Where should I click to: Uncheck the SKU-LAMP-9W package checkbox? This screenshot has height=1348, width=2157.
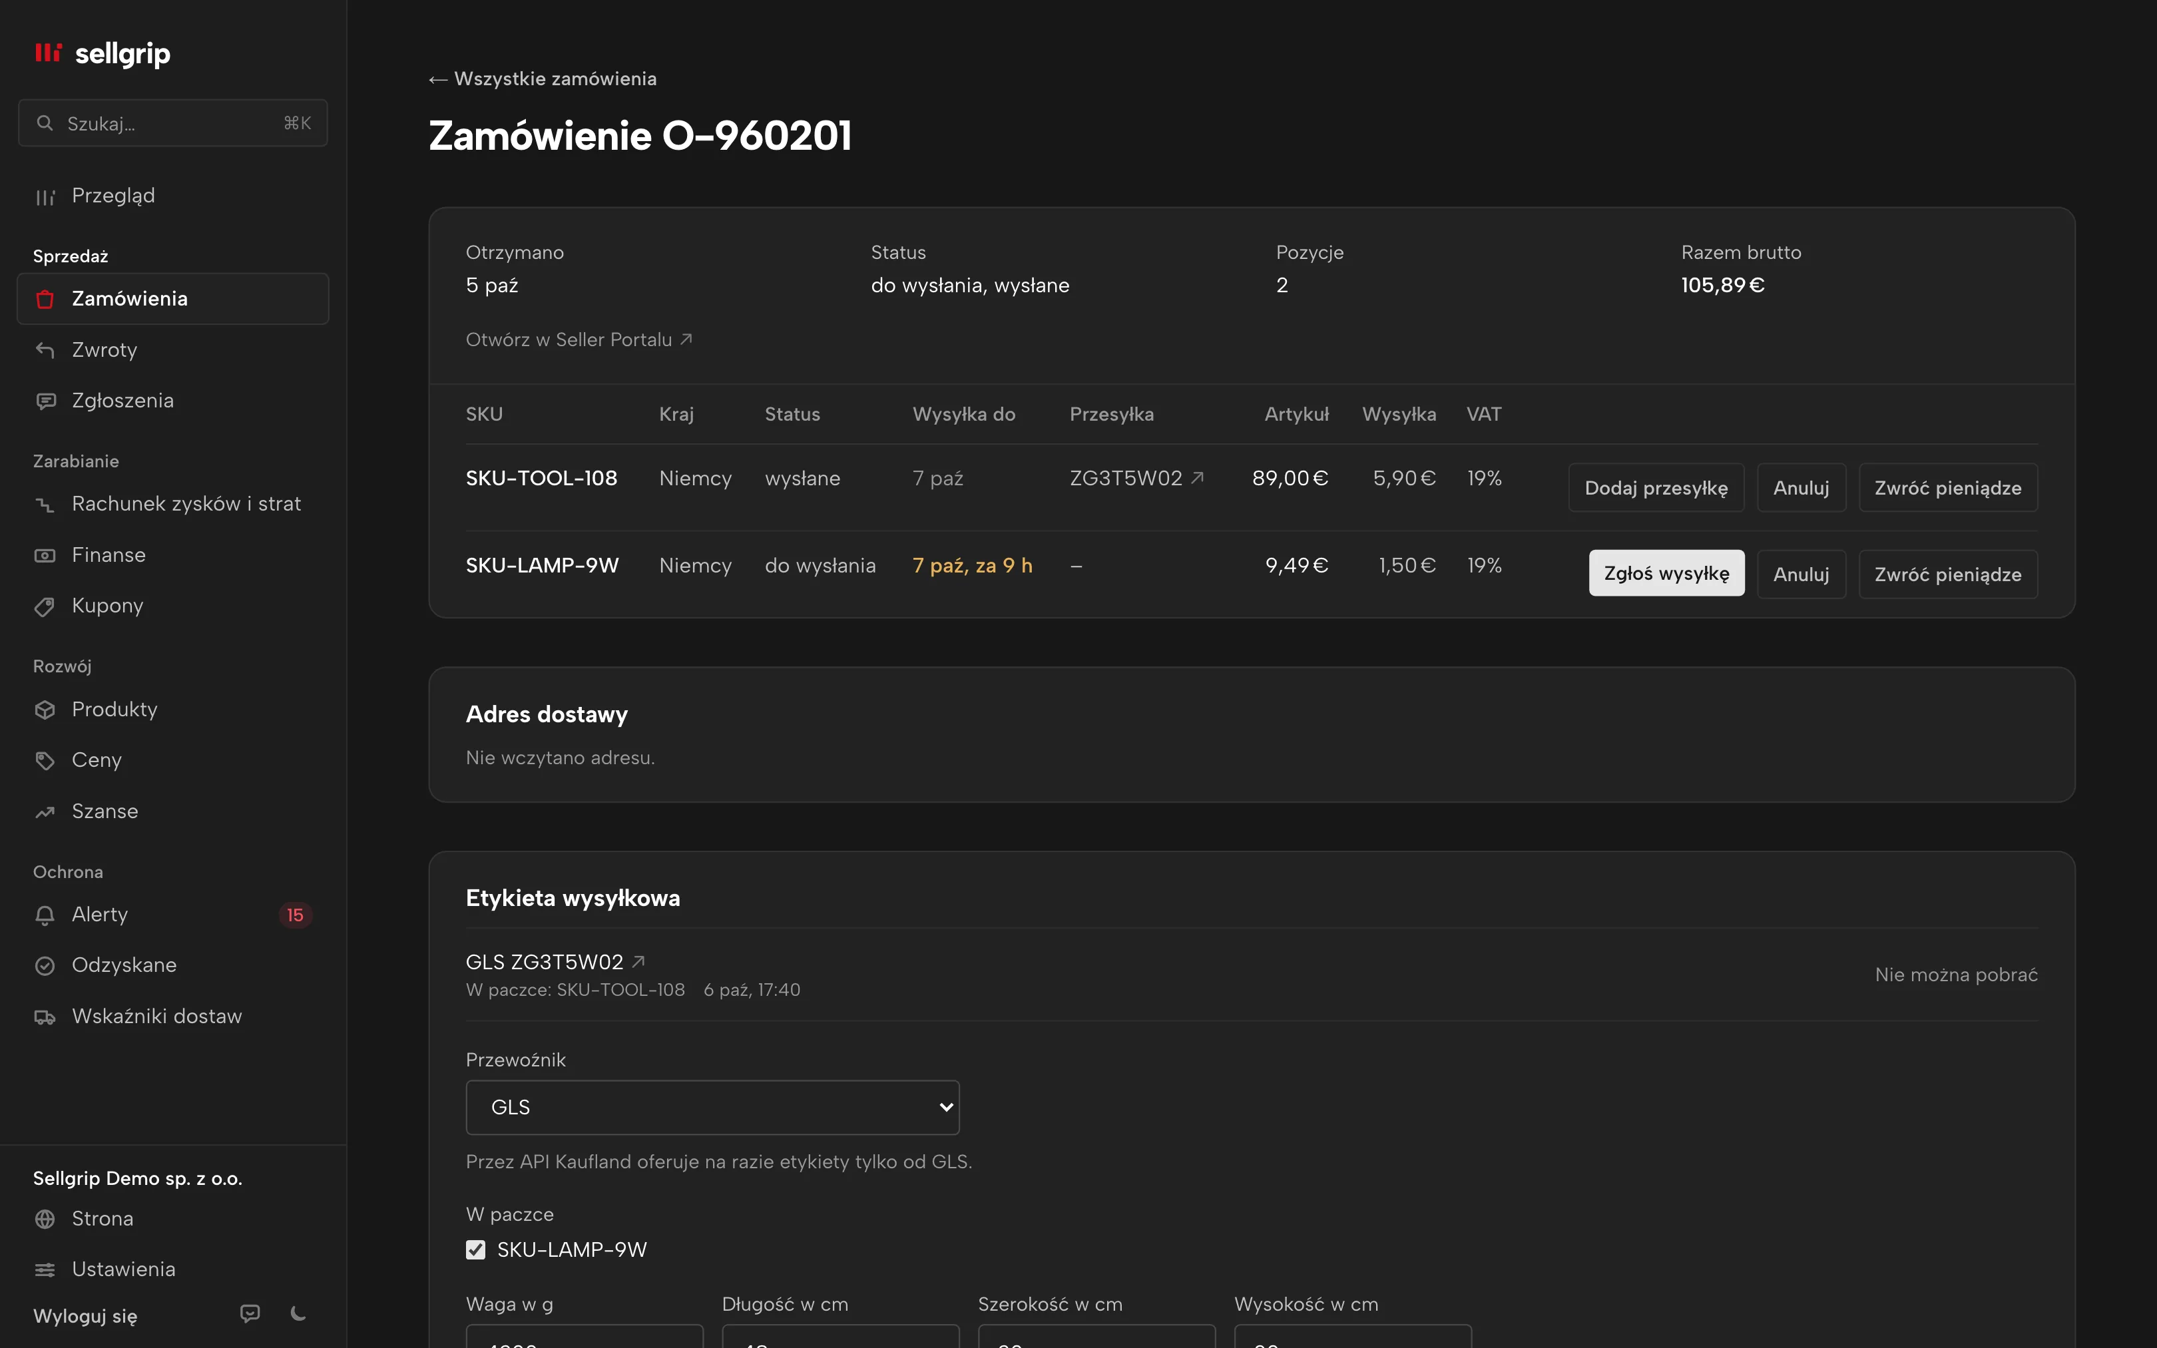[x=476, y=1250]
